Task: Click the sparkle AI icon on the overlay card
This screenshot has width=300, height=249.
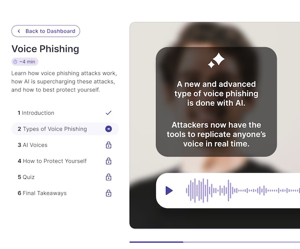Action: coord(216,60)
